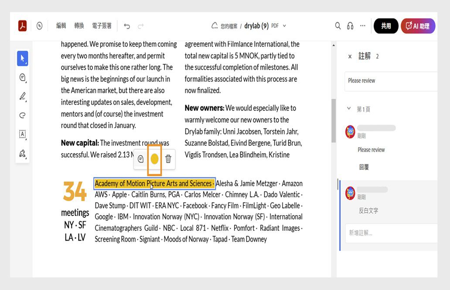The image size is (450, 290).
Task: Open the 編輯 menu
Action: pyautogui.click(x=61, y=26)
